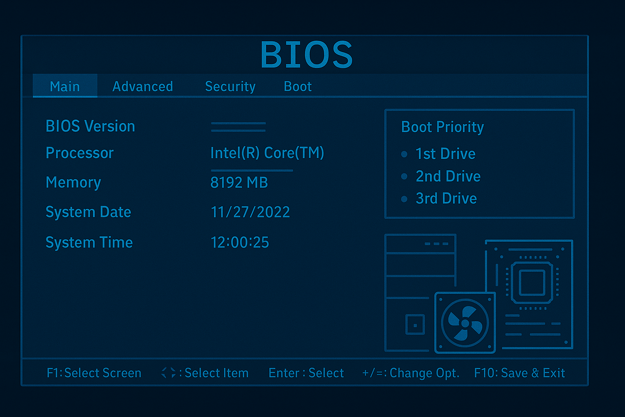Screen dimensions: 625x417
Task: Switch to the Security tab
Action: point(230,86)
